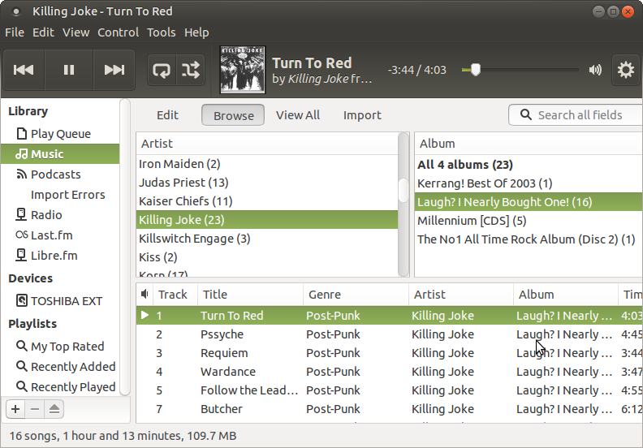The image size is (643, 448).
Task: Click the Import button
Action: [362, 115]
